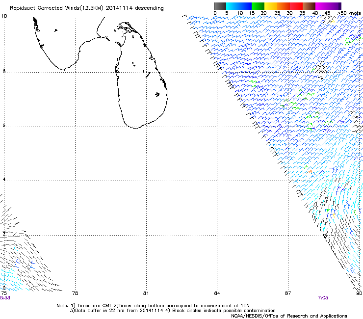Click the 'NOAA/NESDIS/Office of Research and Applications' credit
The image size is (363, 319).
289,316
